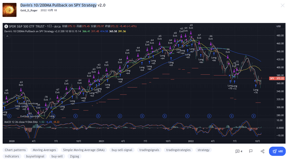Screen dimensions: 288x161
Task: Click the 480.00 price axis label
Action: point(280,36)
